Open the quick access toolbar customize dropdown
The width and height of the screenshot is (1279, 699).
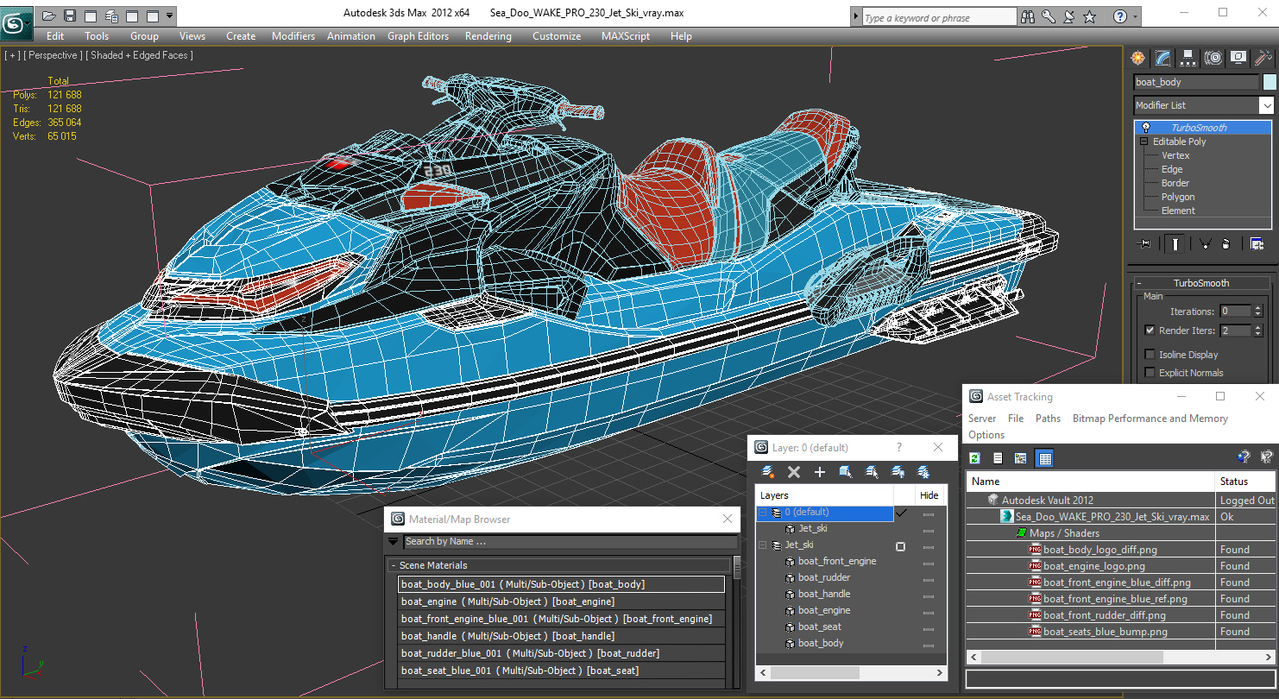point(169,16)
